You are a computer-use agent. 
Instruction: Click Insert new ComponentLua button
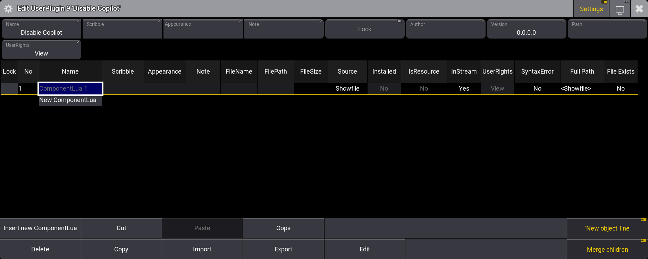point(40,228)
